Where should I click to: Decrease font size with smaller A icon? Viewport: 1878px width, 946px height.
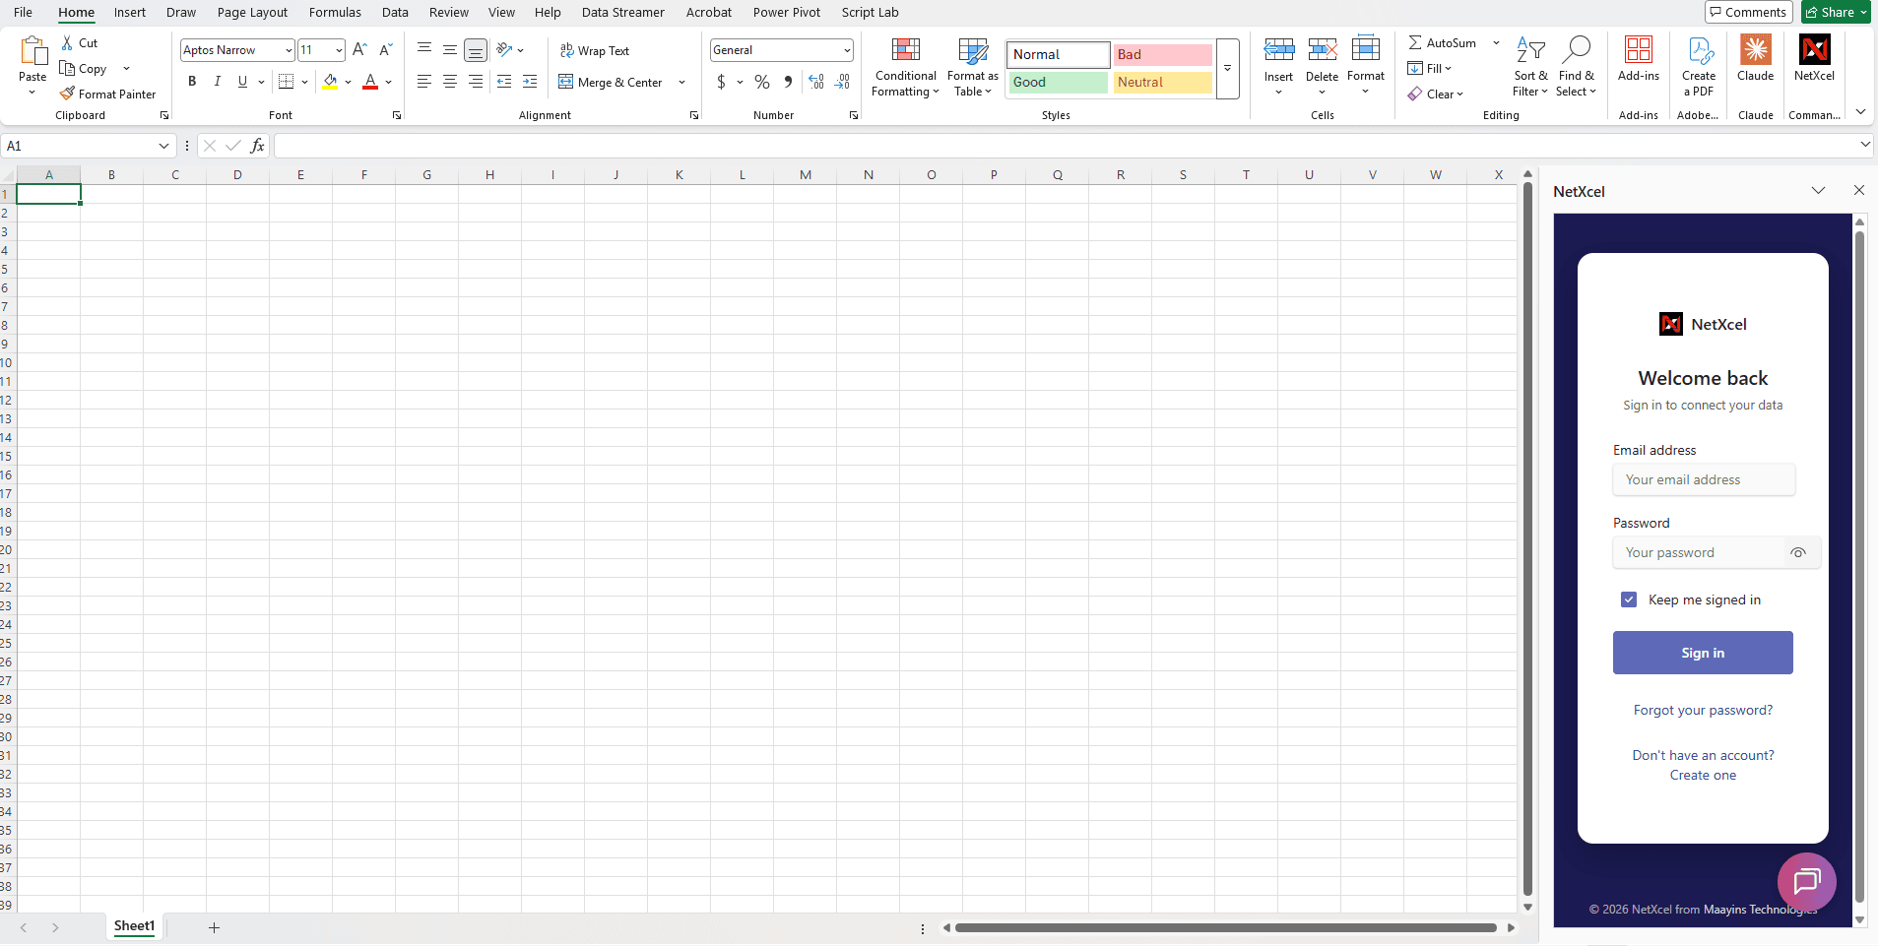pyautogui.click(x=385, y=50)
